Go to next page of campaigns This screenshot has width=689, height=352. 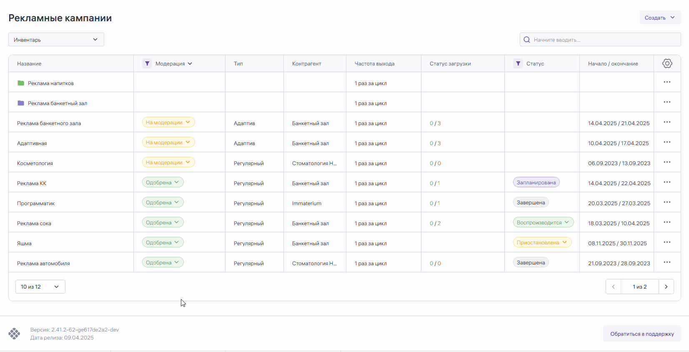[666, 287]
